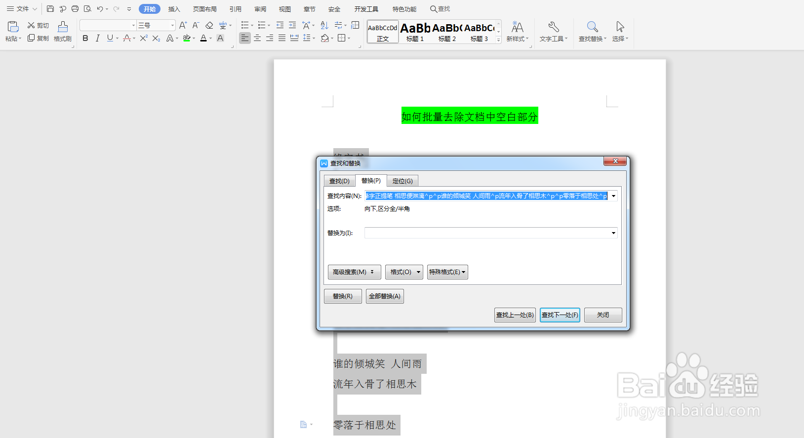This screenshot has height=438, width=804.
Task: Open the font size (三号) dropdown
Action: click(x=172, y=25)
